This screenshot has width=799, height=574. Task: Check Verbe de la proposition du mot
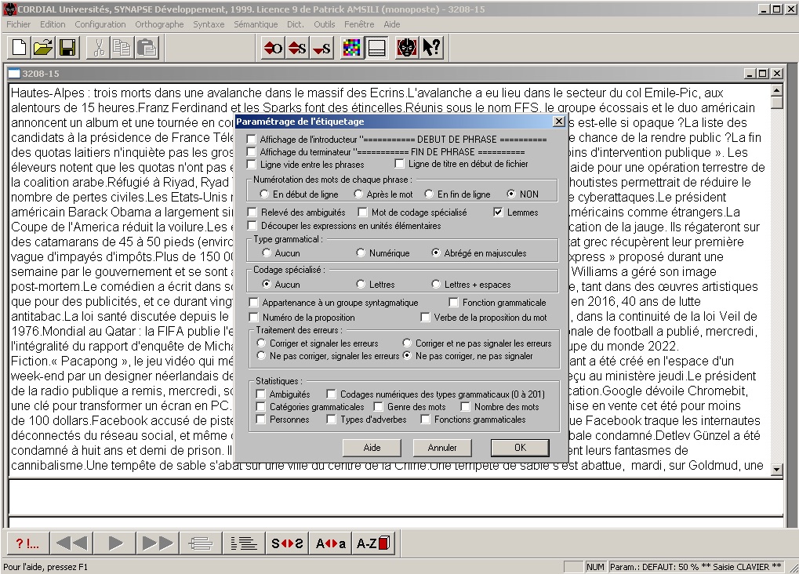coord(425,317)
